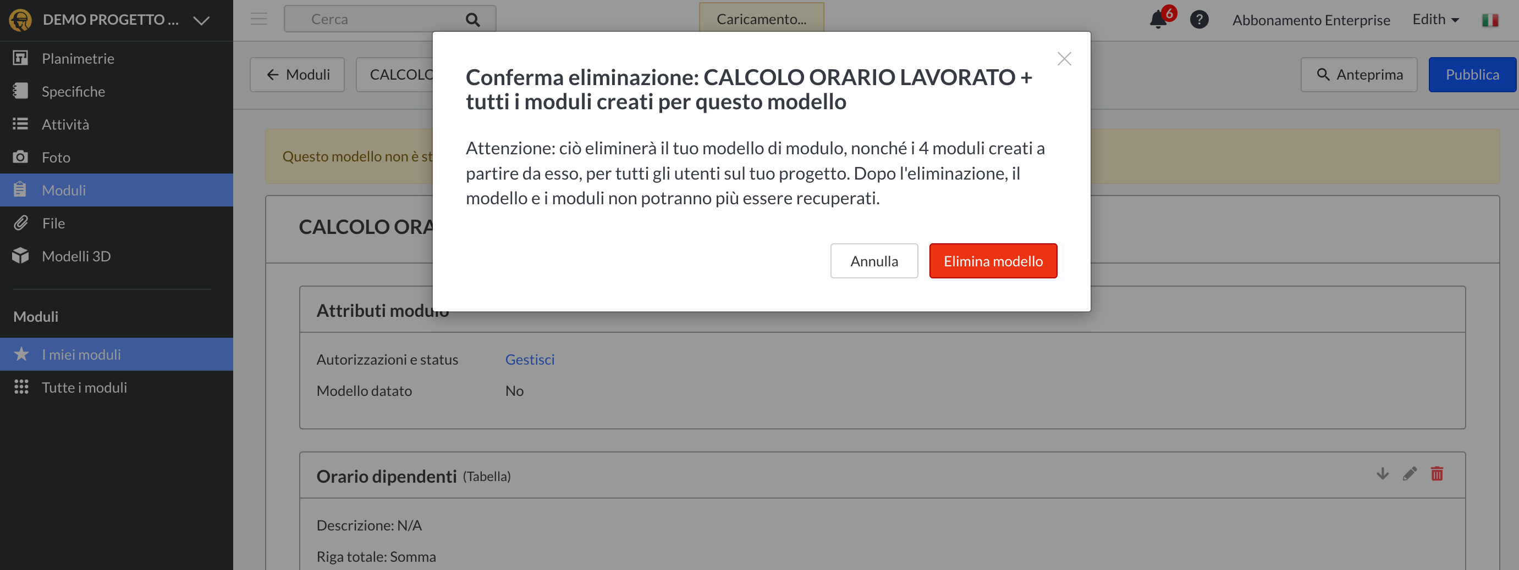Open the help question mark icon
The height and width of the screenshot is (570, 1519).
1199,19
